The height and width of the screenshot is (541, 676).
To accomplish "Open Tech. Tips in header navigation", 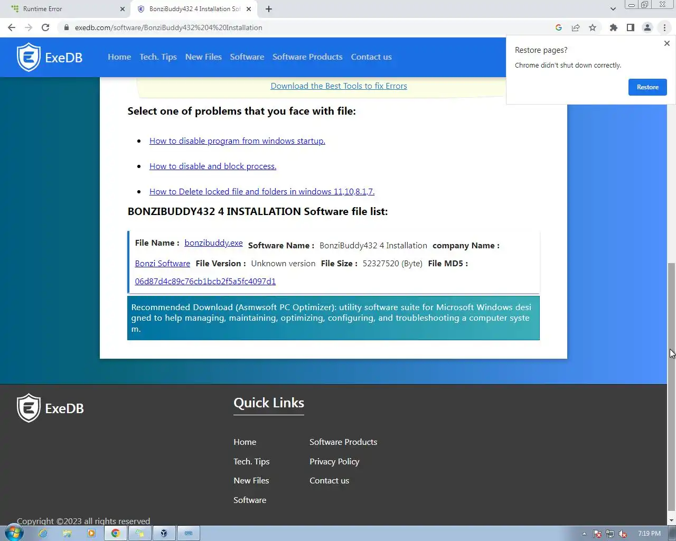I will click(158, 57).
